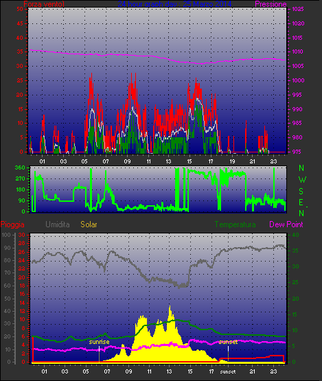
Task: Select the grey "Umidita" legend label
Action: click(x=58, y=224)
